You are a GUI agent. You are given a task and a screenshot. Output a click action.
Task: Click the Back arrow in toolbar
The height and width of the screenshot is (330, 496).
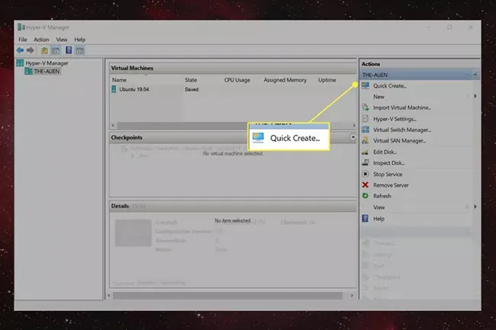click(x=21, y=51)
